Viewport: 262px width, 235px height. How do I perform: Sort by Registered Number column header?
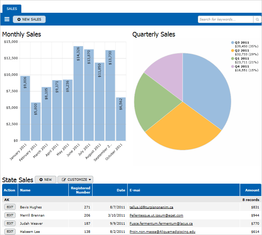point(80,190)
